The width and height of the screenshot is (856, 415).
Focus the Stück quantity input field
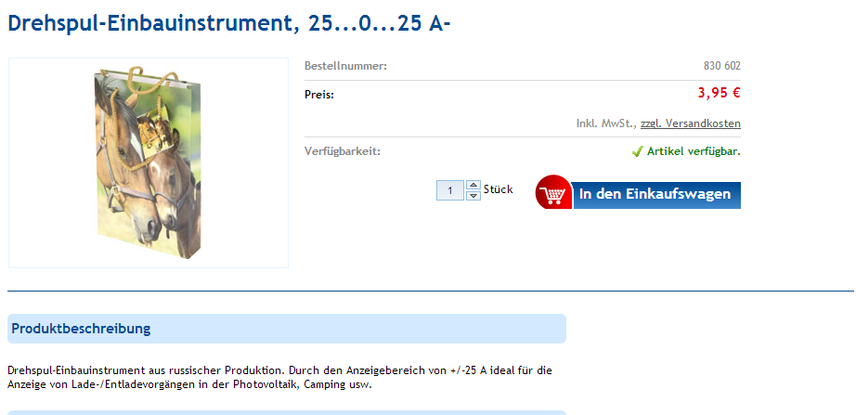(x=450, y=190)
